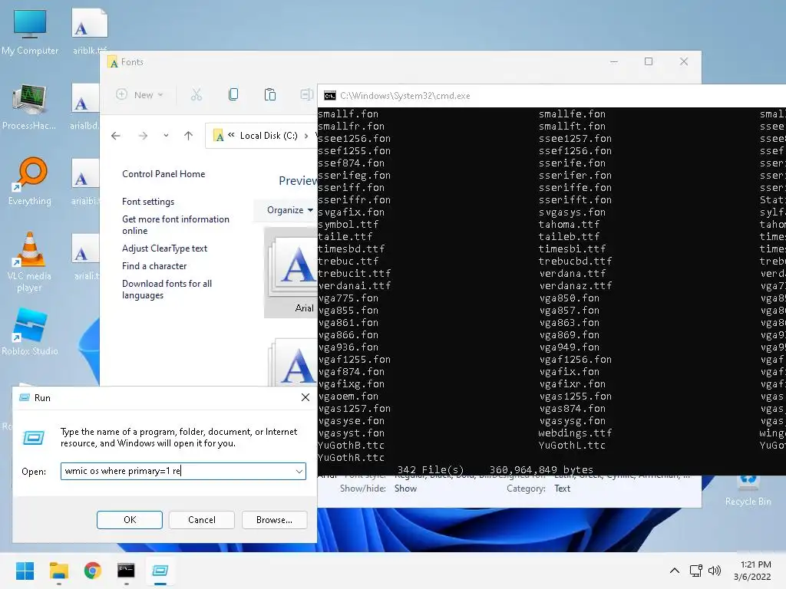Switch to Command Prompt taskbar icon
Image resolution: width=786 pixels, height=589 pixels.
pos(126,571)
